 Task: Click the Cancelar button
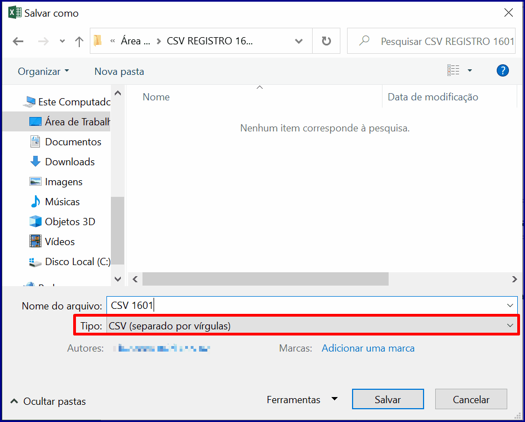471,399
